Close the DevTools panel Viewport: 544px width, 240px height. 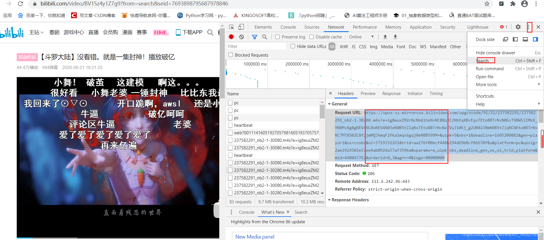tap(538, 27)
